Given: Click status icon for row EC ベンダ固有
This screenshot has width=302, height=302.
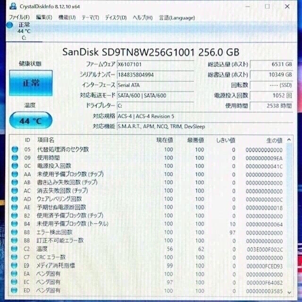Looking at the screenshot, I should pyautogui.click(x=14, y=282).
